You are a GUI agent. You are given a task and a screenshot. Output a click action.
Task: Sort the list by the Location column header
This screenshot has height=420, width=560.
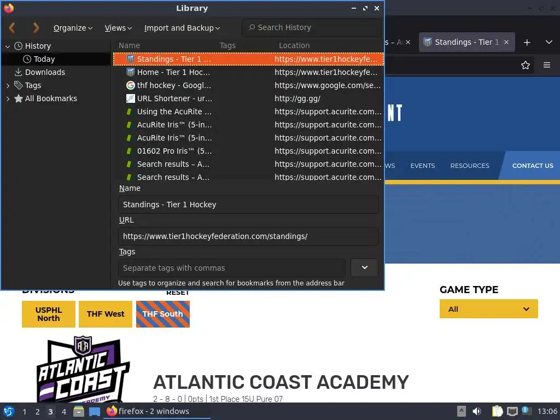pyautogui.click(x=294, y=45)
